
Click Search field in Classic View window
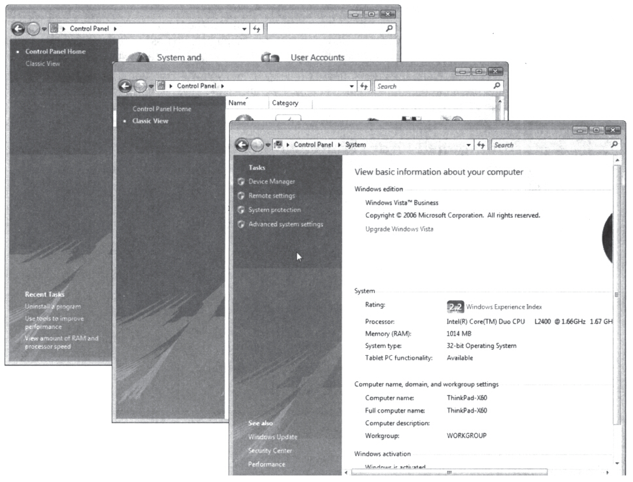click(x=438, y=86)
